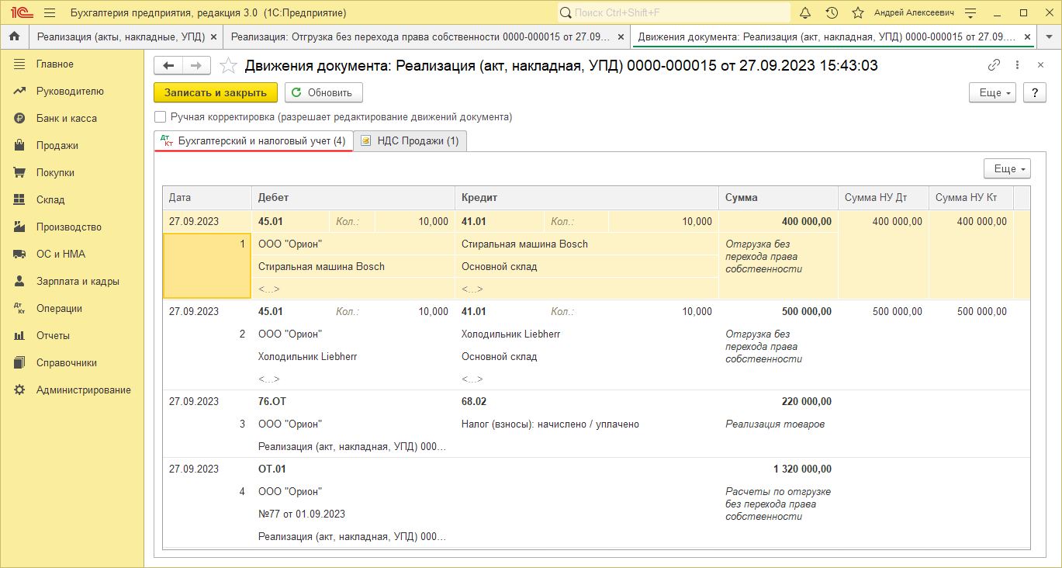Click the 1C logo icon
This screenshot has width=1062, height=568.
coord(20,13)
